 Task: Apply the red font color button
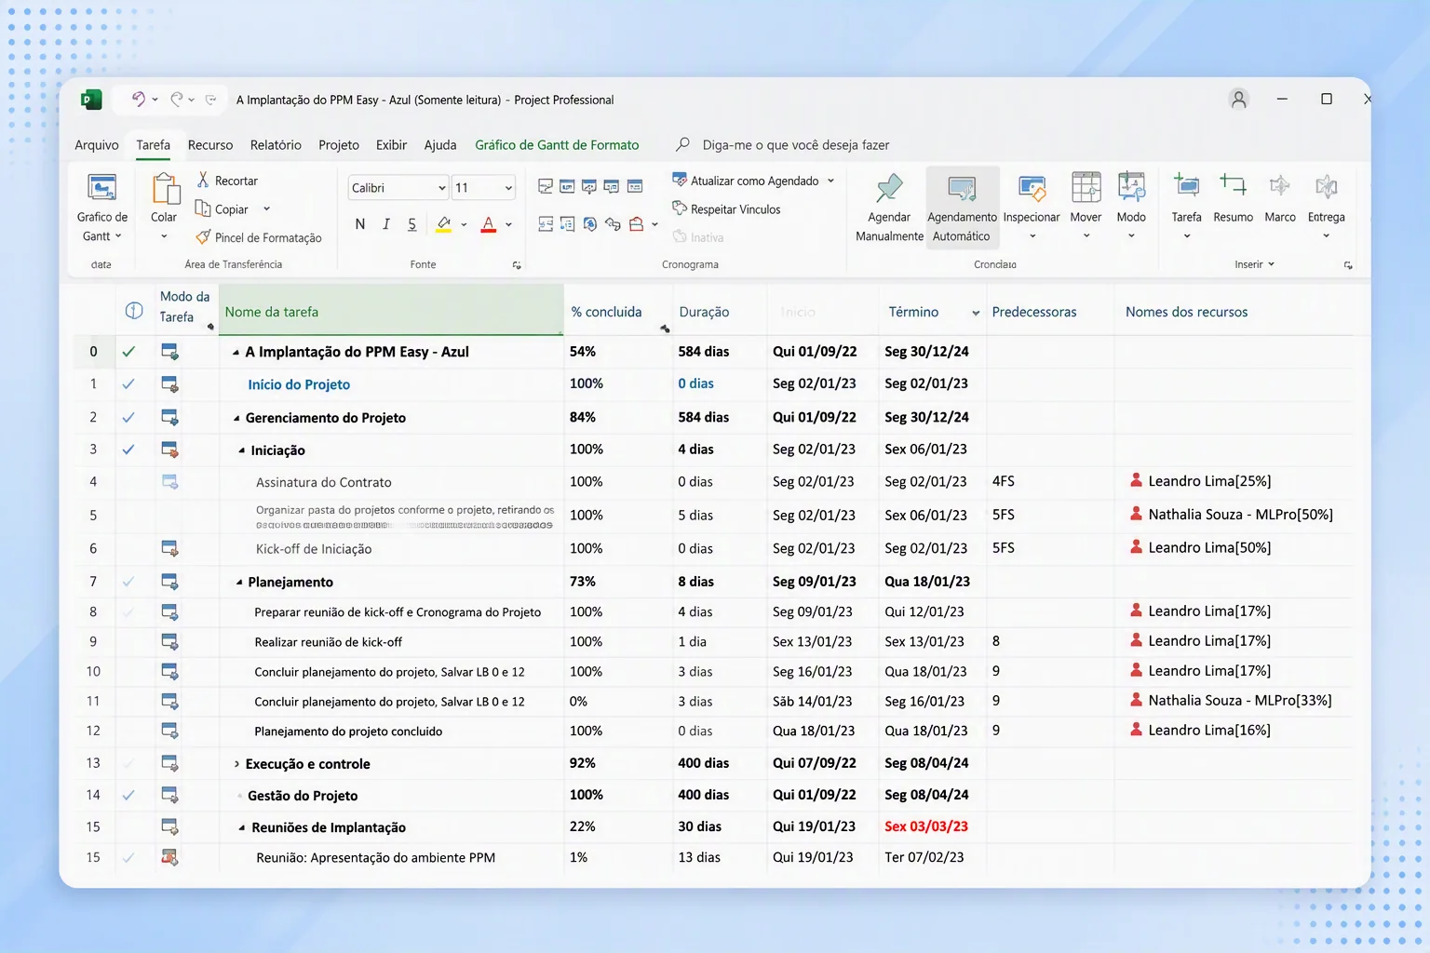point(488,224)
